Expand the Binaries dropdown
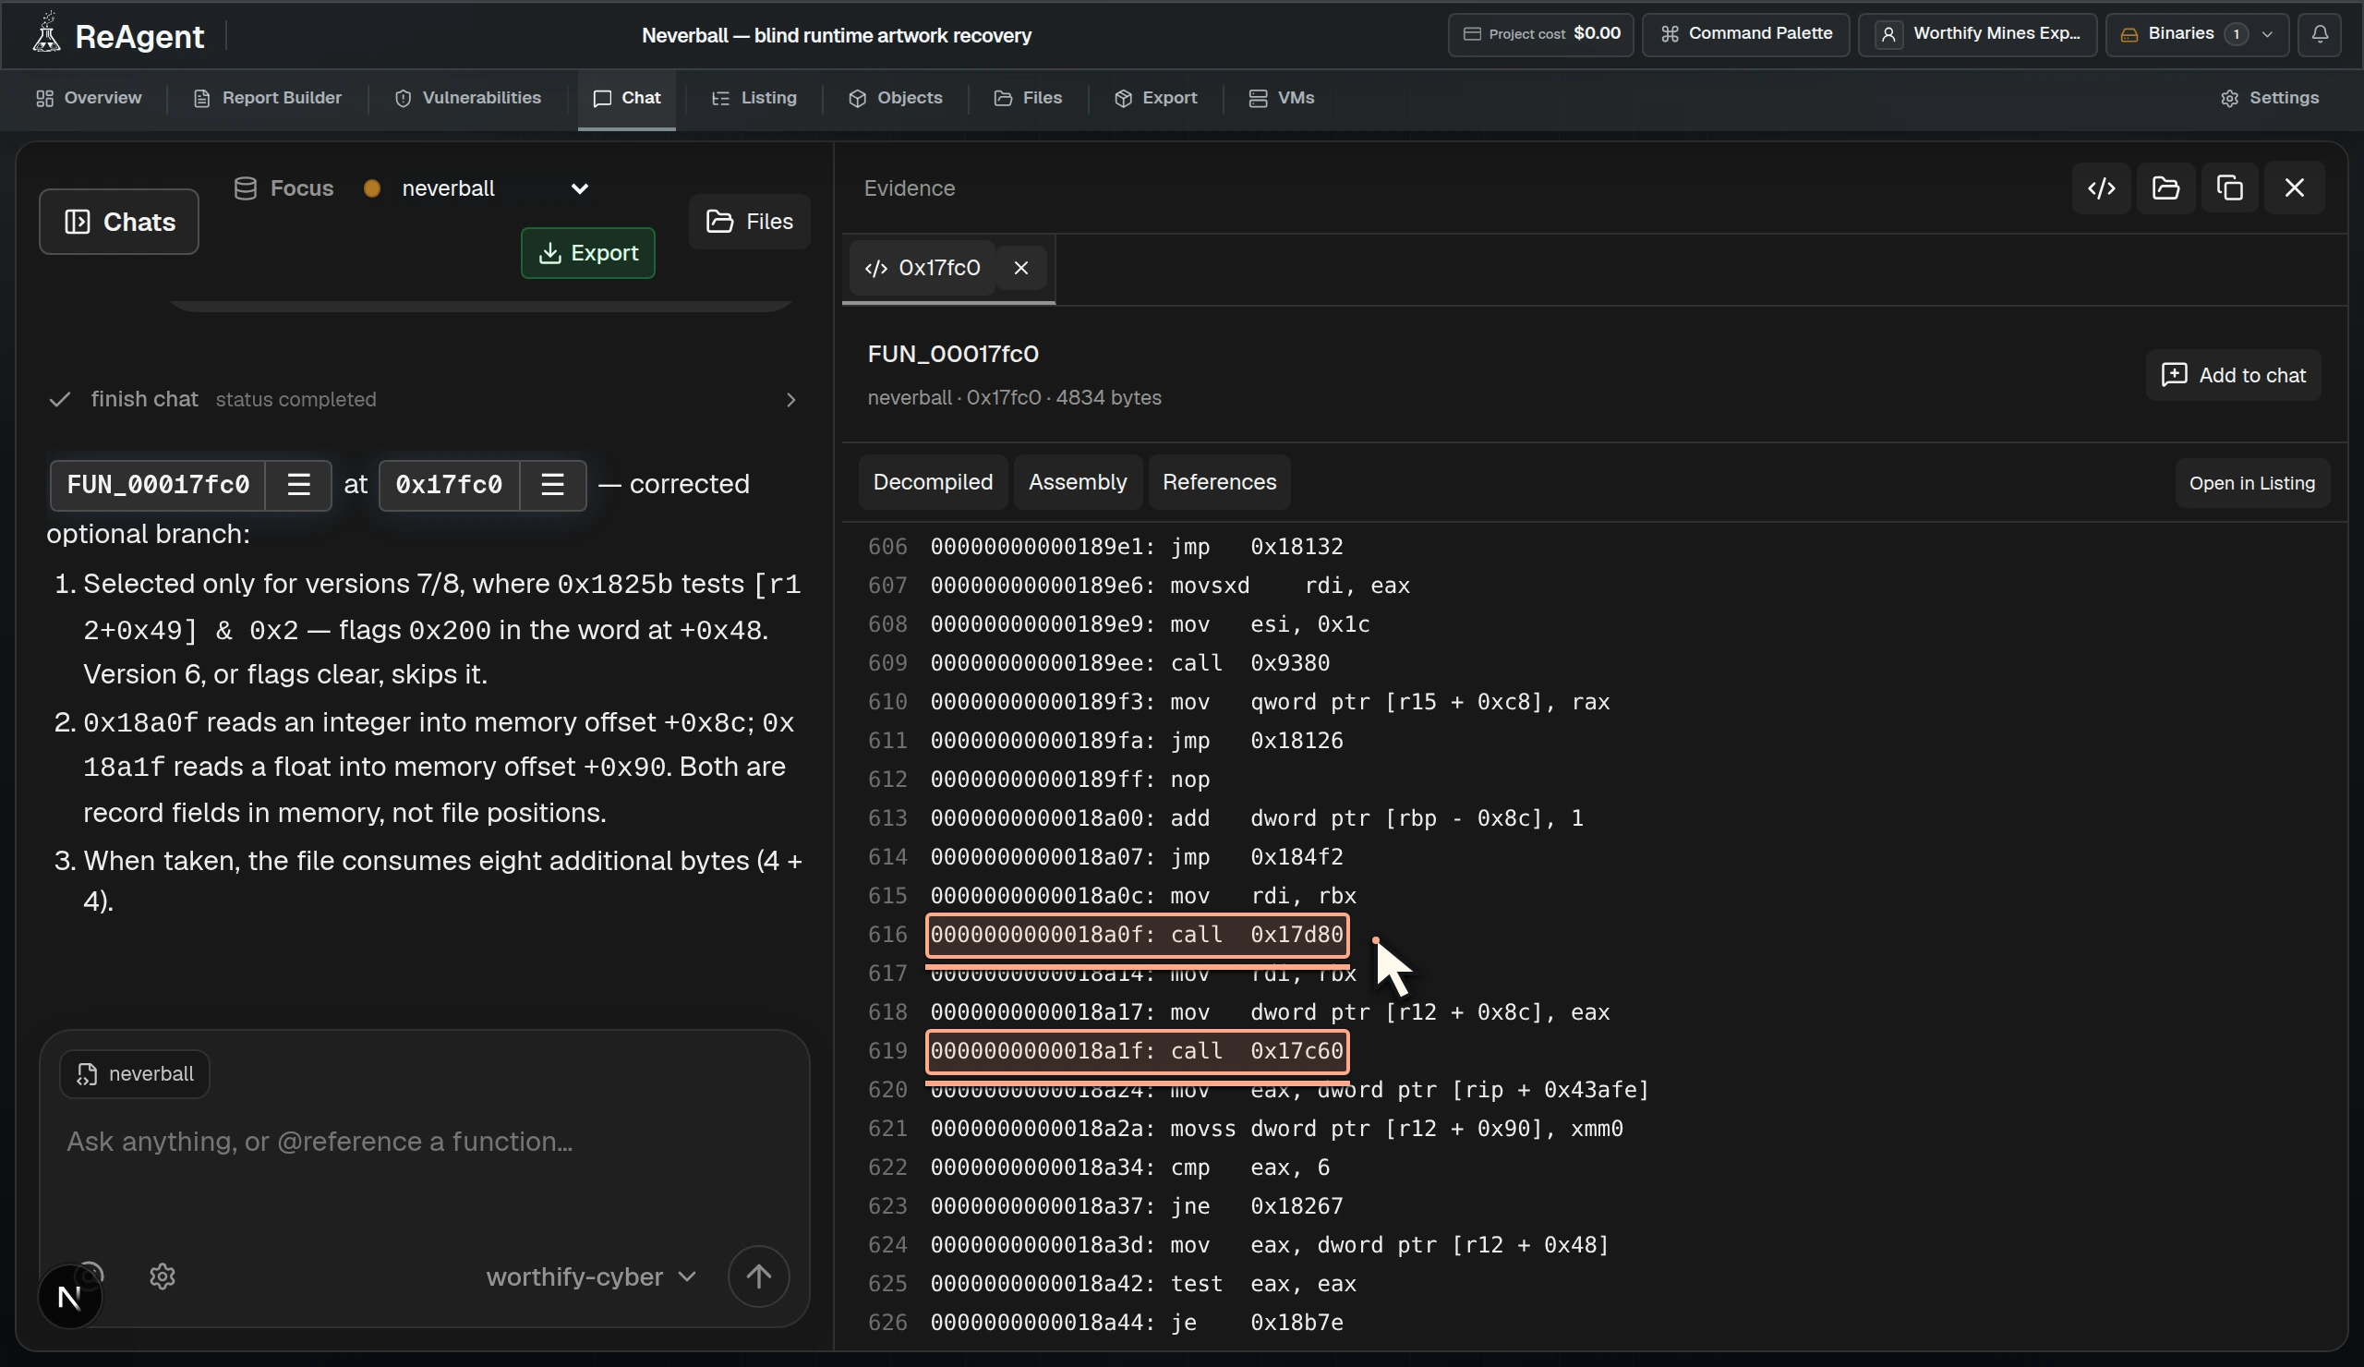The image size is (2364, 1367). click(2196, 34)
